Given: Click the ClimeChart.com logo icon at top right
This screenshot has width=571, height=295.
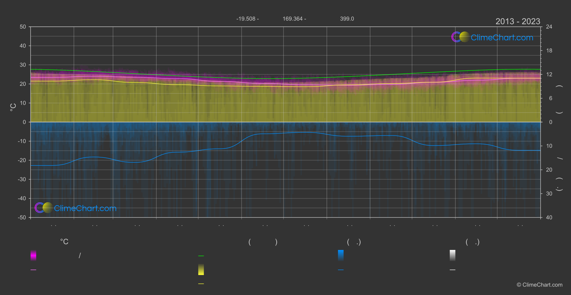Looking at the screenshot, I should tap(460, 37).
